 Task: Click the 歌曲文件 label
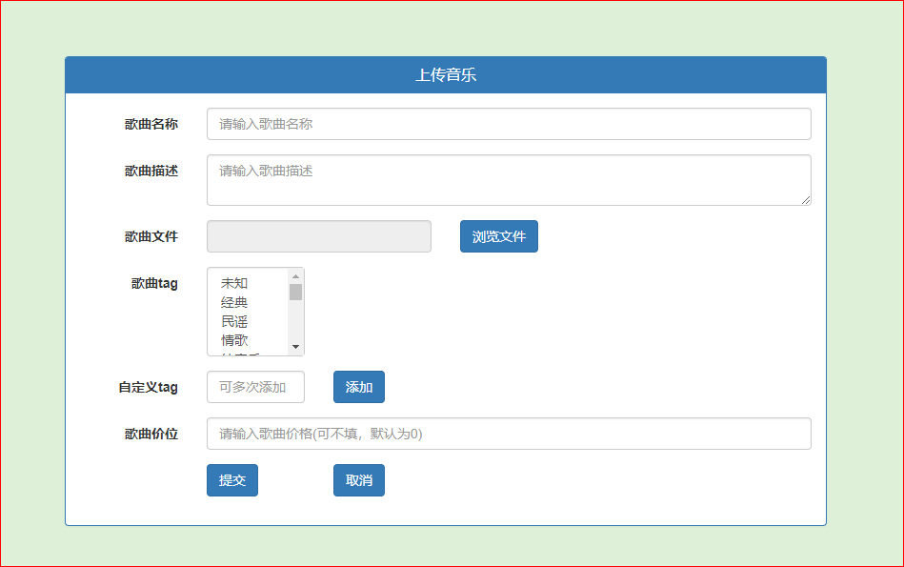[x=151, y=236]
